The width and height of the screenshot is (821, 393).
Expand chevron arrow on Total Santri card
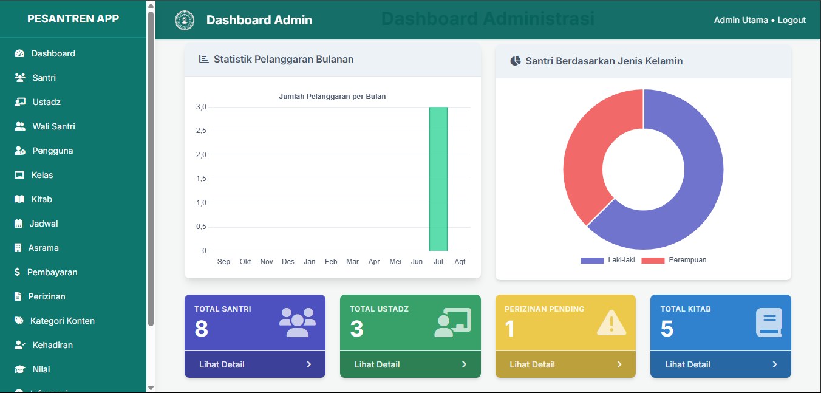[x=308, y=364]
